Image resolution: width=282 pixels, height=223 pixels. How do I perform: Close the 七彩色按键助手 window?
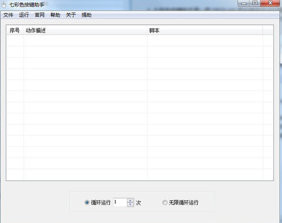pos(270,3)
